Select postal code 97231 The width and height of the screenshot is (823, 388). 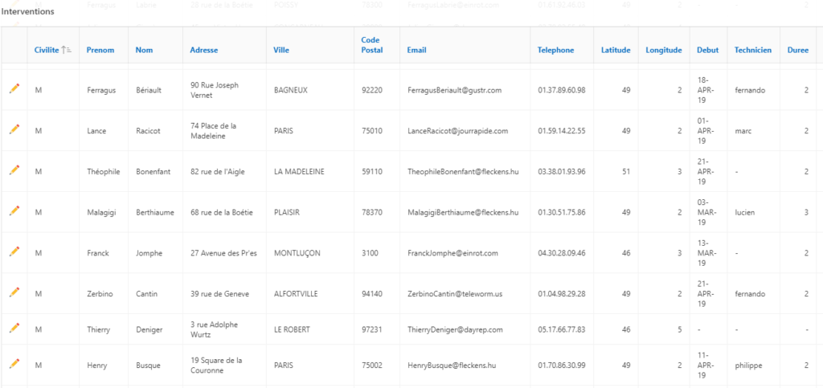(372, 330)
